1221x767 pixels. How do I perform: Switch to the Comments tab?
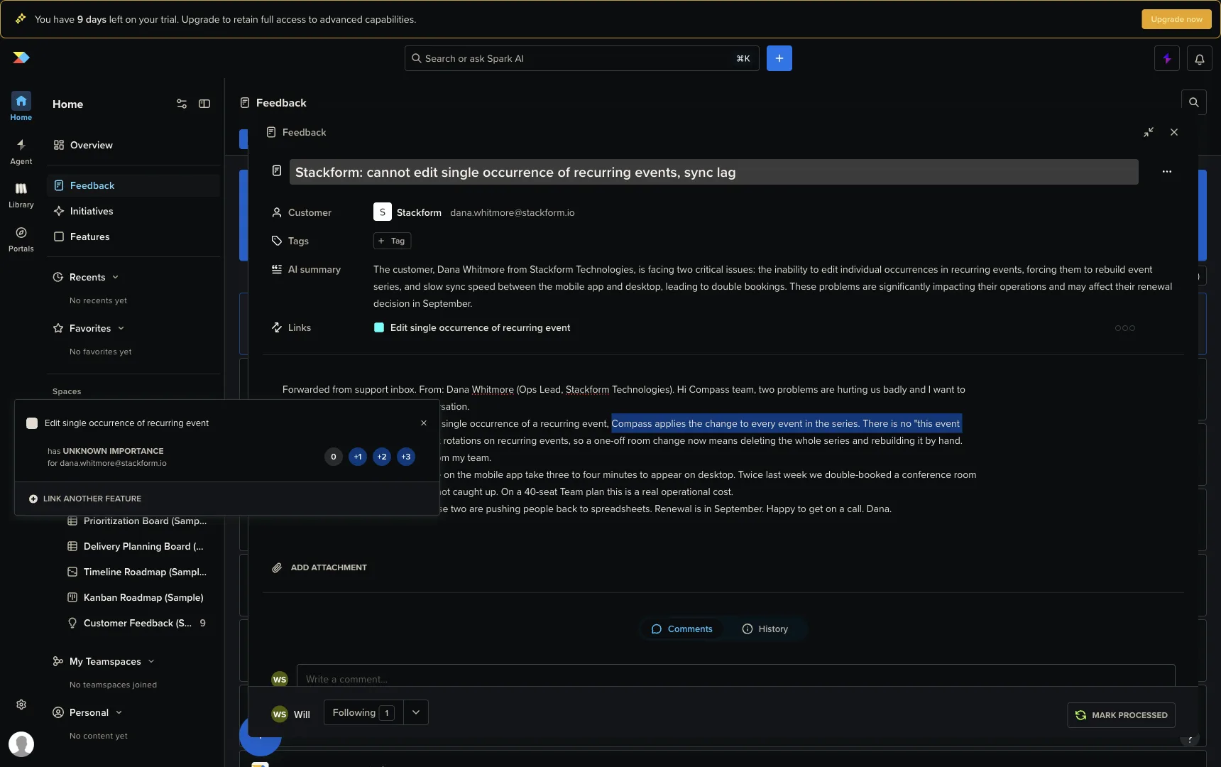[x=681, y=629]
